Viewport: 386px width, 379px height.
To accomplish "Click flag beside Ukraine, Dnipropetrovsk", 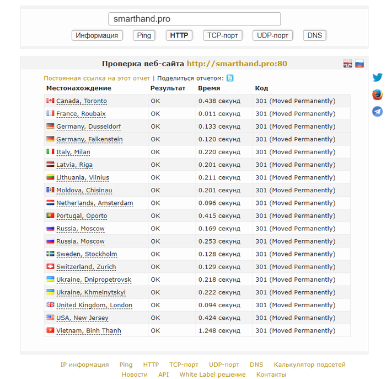I will [50, 279].
